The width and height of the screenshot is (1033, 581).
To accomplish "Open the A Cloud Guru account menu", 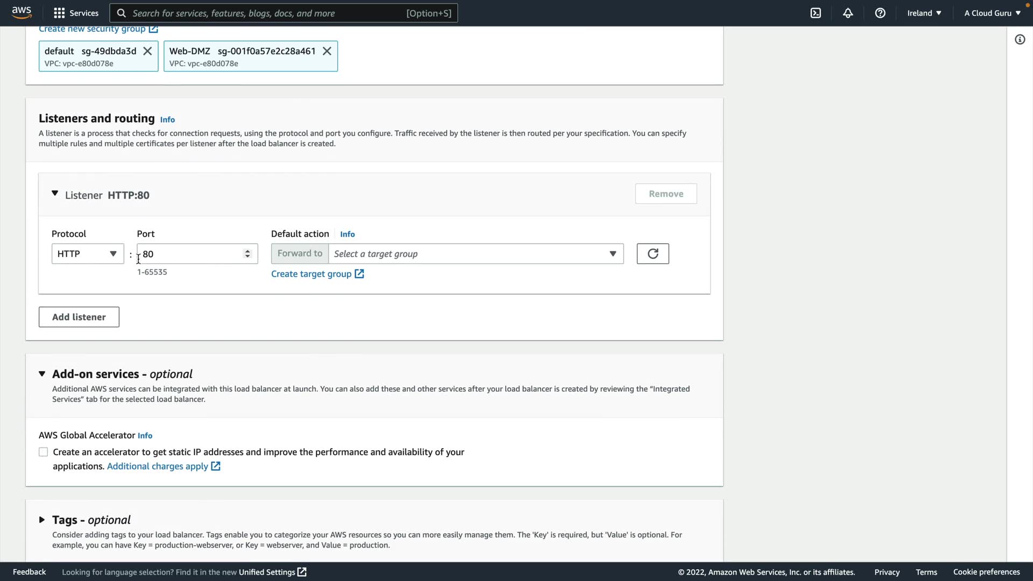I will pos(992,13).
